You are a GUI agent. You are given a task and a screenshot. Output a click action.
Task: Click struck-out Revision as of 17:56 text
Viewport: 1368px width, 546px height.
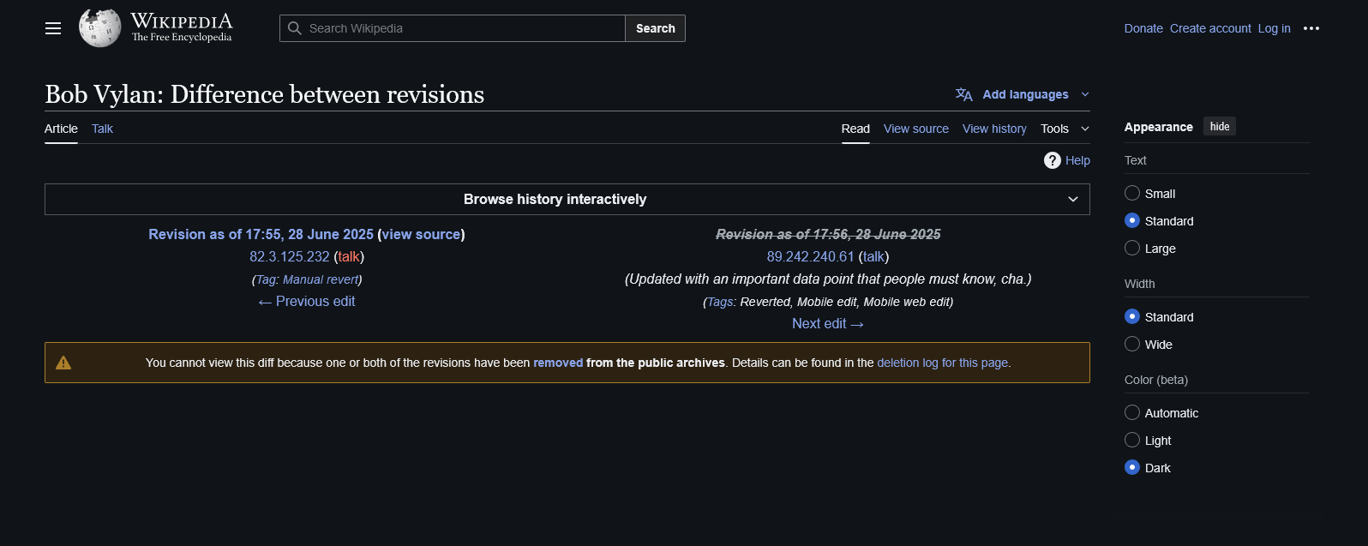(x=828, y=234)
